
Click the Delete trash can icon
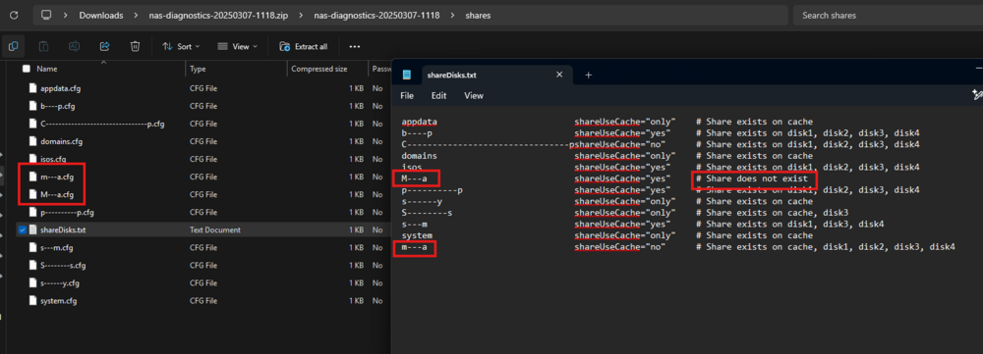pos(135,46)
